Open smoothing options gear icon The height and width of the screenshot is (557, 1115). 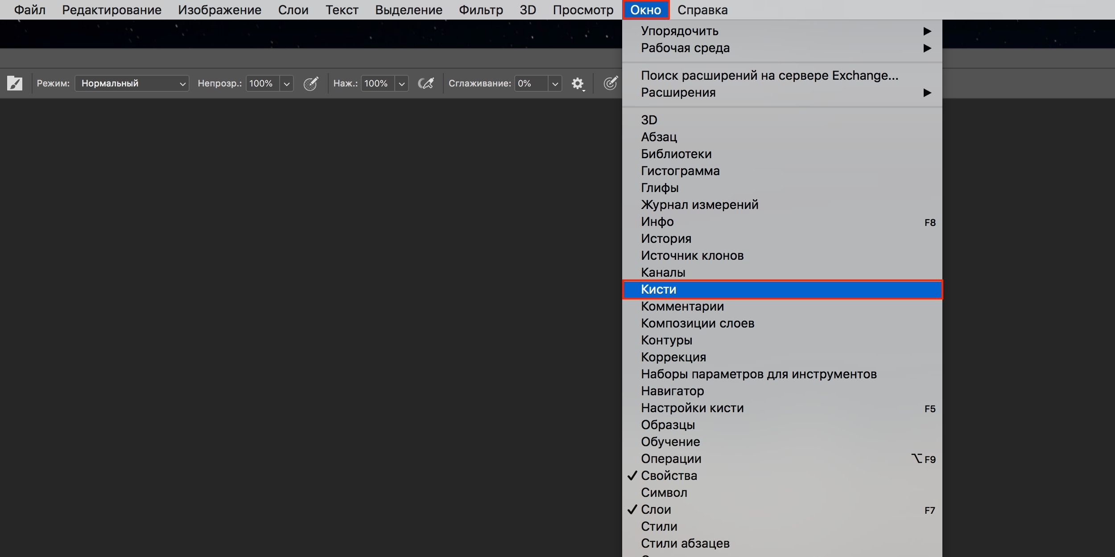click(x=578, y=83)
